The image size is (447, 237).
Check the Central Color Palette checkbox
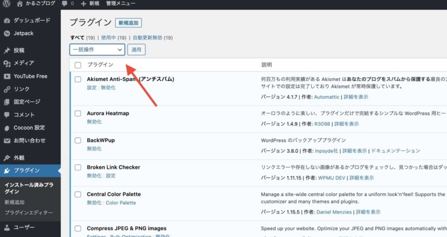tap(78, 195)
